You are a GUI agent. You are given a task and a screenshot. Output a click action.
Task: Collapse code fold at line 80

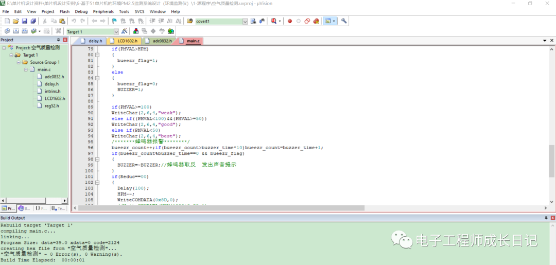[x=97, y=55]
